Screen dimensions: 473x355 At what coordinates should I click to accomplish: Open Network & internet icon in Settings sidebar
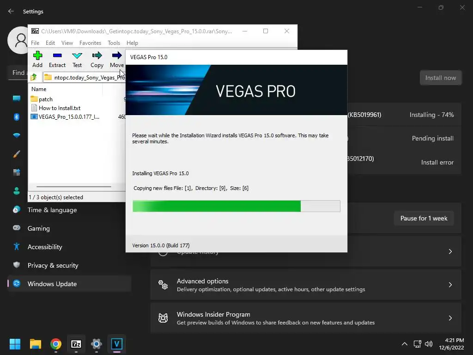pos(17,135)
